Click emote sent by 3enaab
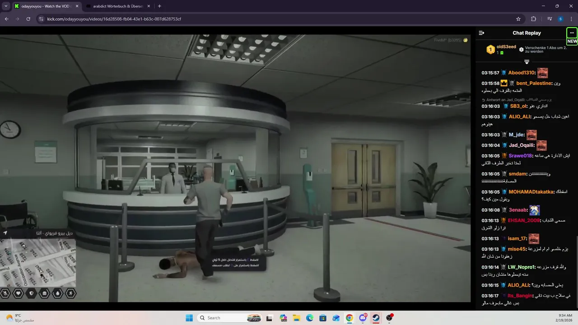 coord(535,210)
